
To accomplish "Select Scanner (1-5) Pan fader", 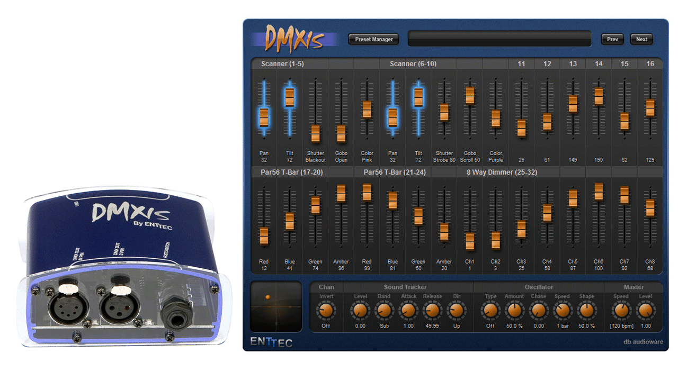I will [264, 117].
